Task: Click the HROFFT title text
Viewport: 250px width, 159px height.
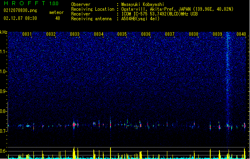Action: point(25,3)
